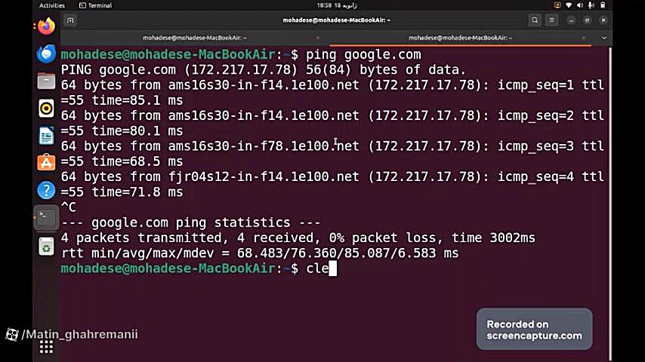This screenshot has width=645, height=362.
Task: Click the terminal search icon
Action: point(534,20)
